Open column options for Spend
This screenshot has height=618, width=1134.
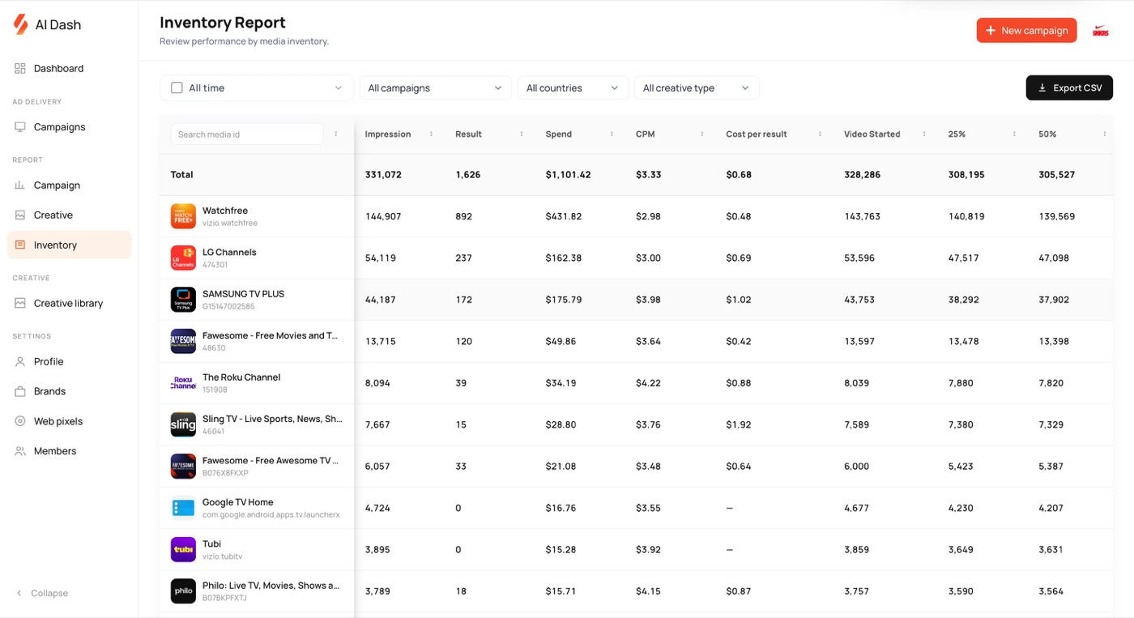[x=612, y=134]
